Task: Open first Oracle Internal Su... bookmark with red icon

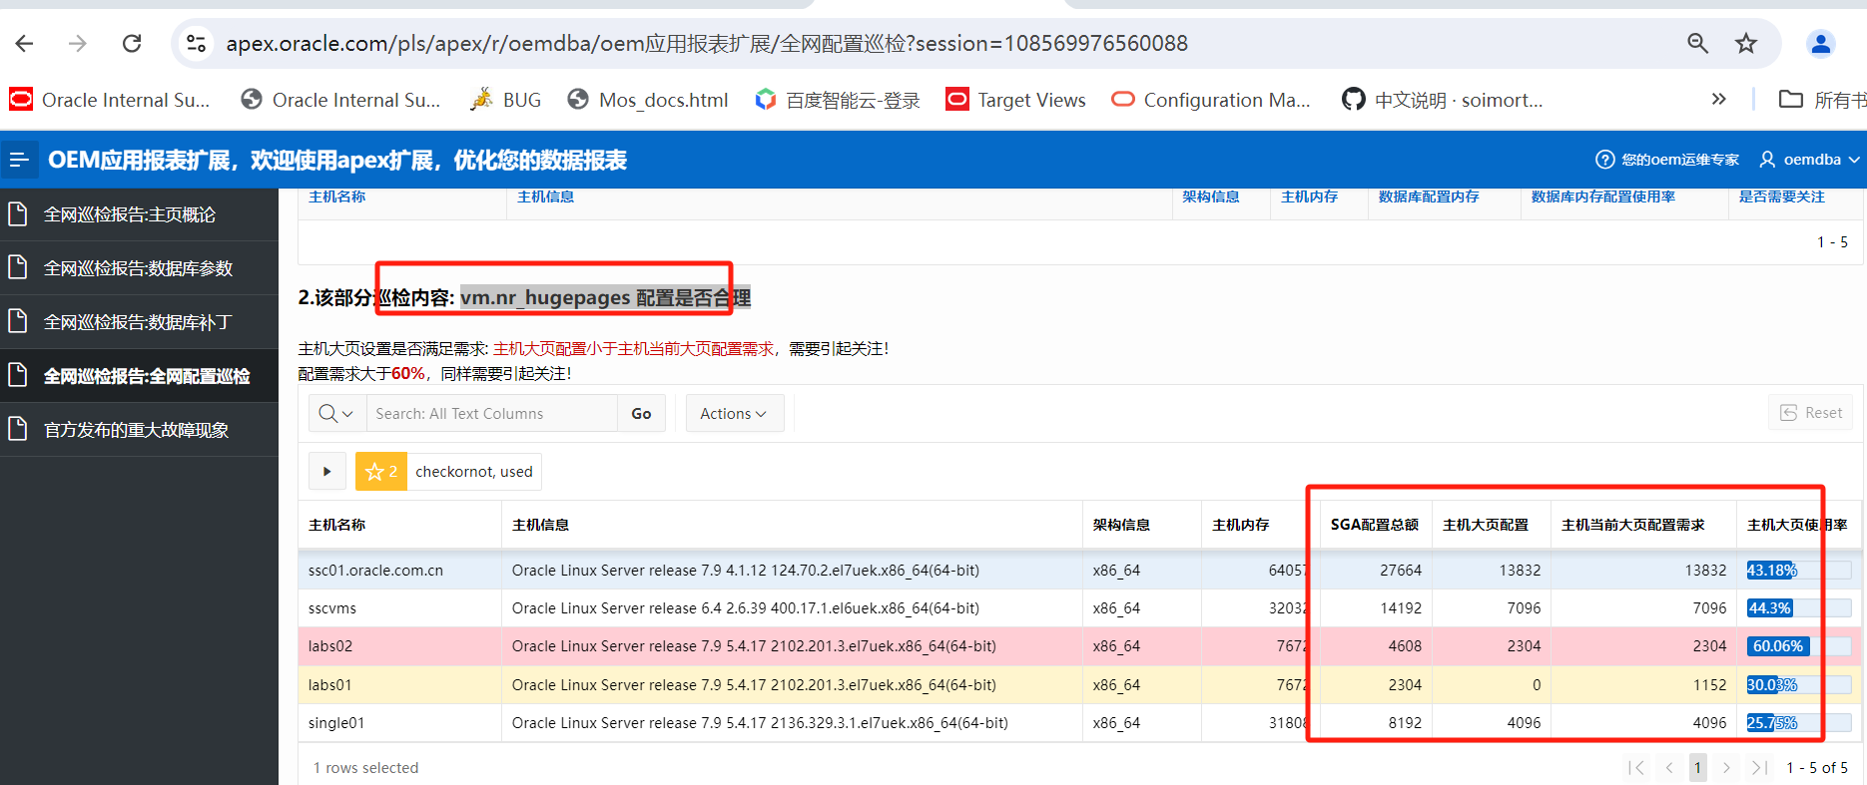Action: 110,100
